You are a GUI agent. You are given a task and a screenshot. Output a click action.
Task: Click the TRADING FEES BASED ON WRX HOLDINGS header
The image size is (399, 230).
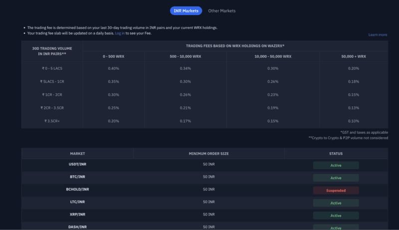235,46
